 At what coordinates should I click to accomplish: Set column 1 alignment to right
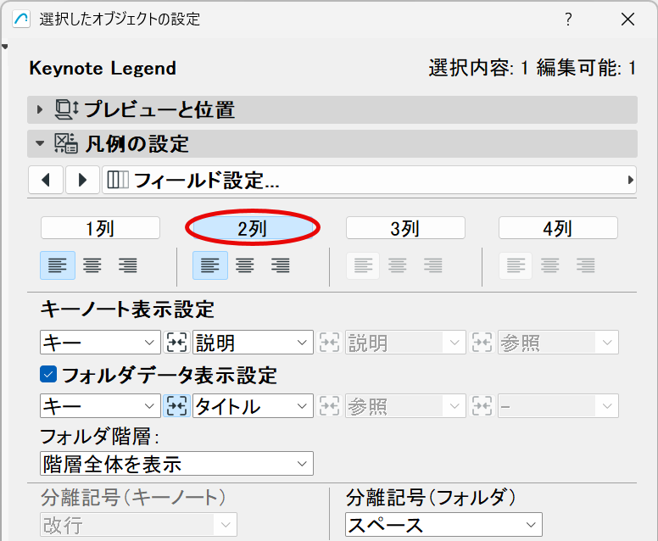127,265
